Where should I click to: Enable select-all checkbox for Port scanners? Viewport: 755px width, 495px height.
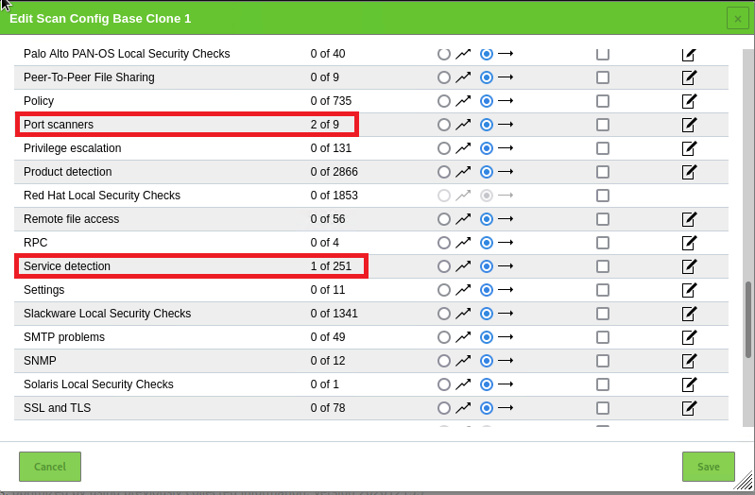click(x=603, y=125)
